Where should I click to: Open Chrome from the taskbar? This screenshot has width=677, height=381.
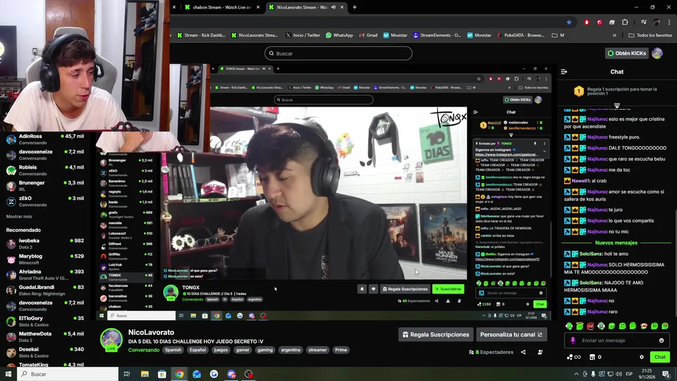pos(179,374)
